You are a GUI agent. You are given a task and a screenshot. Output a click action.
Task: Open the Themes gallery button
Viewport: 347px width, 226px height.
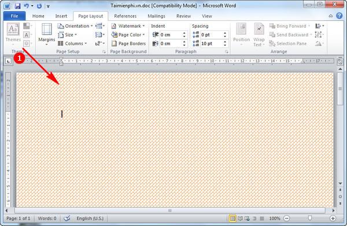click(13, 34)
